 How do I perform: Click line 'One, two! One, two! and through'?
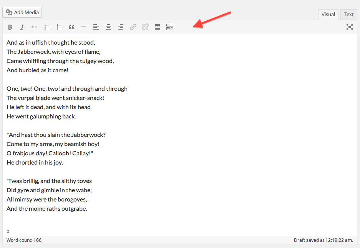[x=67, y=89]
